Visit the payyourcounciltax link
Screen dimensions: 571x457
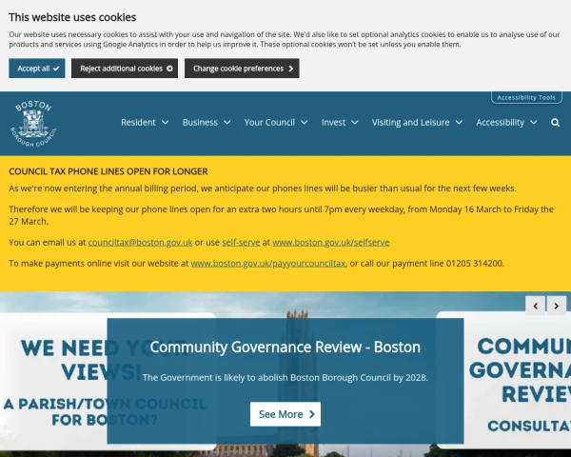pyautogui.click(x=267, y=263)
